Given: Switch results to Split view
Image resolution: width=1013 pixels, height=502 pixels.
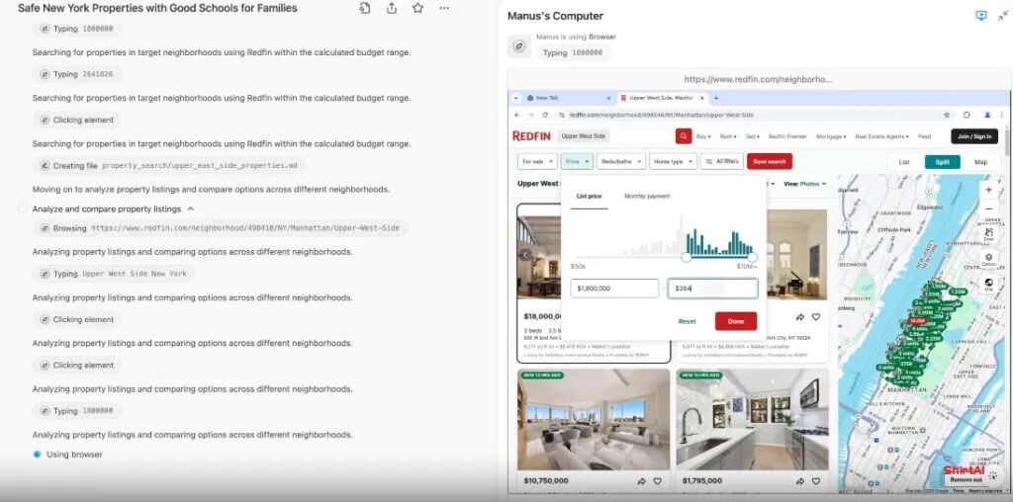Looking at the screenshot, I should coord(942,162).
